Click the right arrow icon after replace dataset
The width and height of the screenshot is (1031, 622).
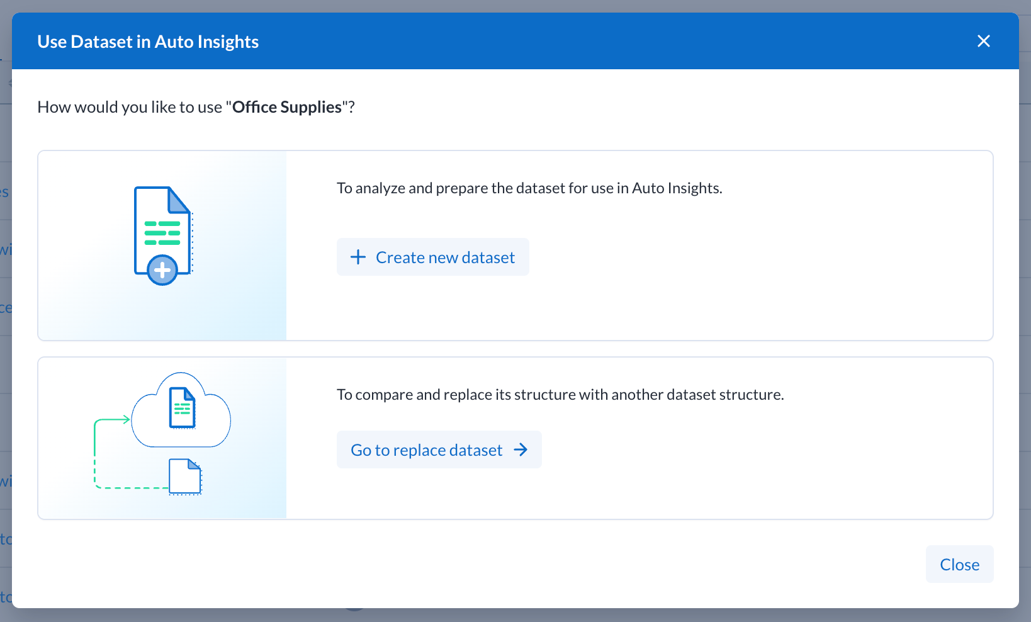(x=521, y=450)
